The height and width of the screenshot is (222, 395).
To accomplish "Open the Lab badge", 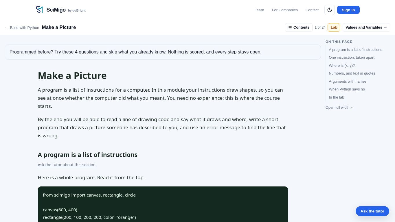I will click(x=334, y=27).
